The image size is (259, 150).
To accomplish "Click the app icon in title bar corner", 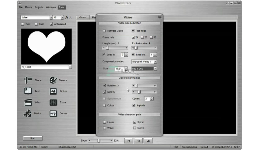I will [20, 3].
